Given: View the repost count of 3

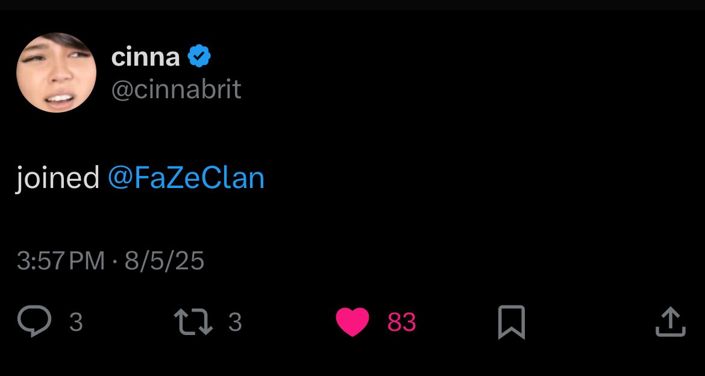Looking at the screenshot, I should pos(235,322).
